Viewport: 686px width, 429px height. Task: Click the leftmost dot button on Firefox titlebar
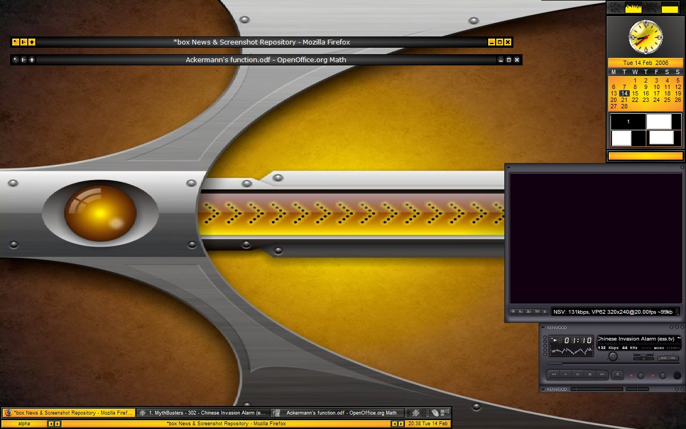[16, 42]
